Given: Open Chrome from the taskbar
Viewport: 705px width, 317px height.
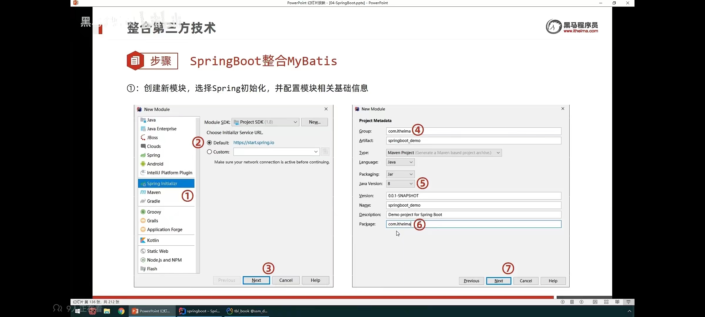Looking at the screenshot, I should click(x=121, y=311).
